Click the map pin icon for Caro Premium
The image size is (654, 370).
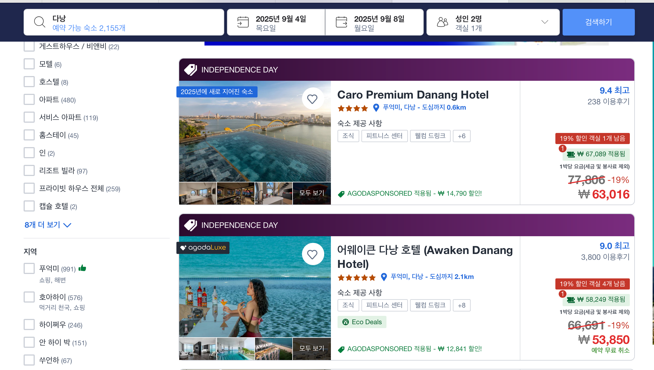point(376,108)
